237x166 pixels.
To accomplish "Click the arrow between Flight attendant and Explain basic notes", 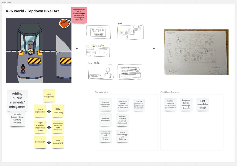I will pyautogui.click(x=49, y=128).
